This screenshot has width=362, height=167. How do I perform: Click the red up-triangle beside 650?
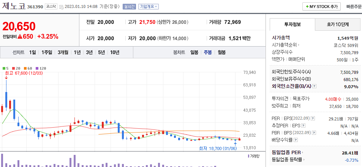[x=20, y=36]
